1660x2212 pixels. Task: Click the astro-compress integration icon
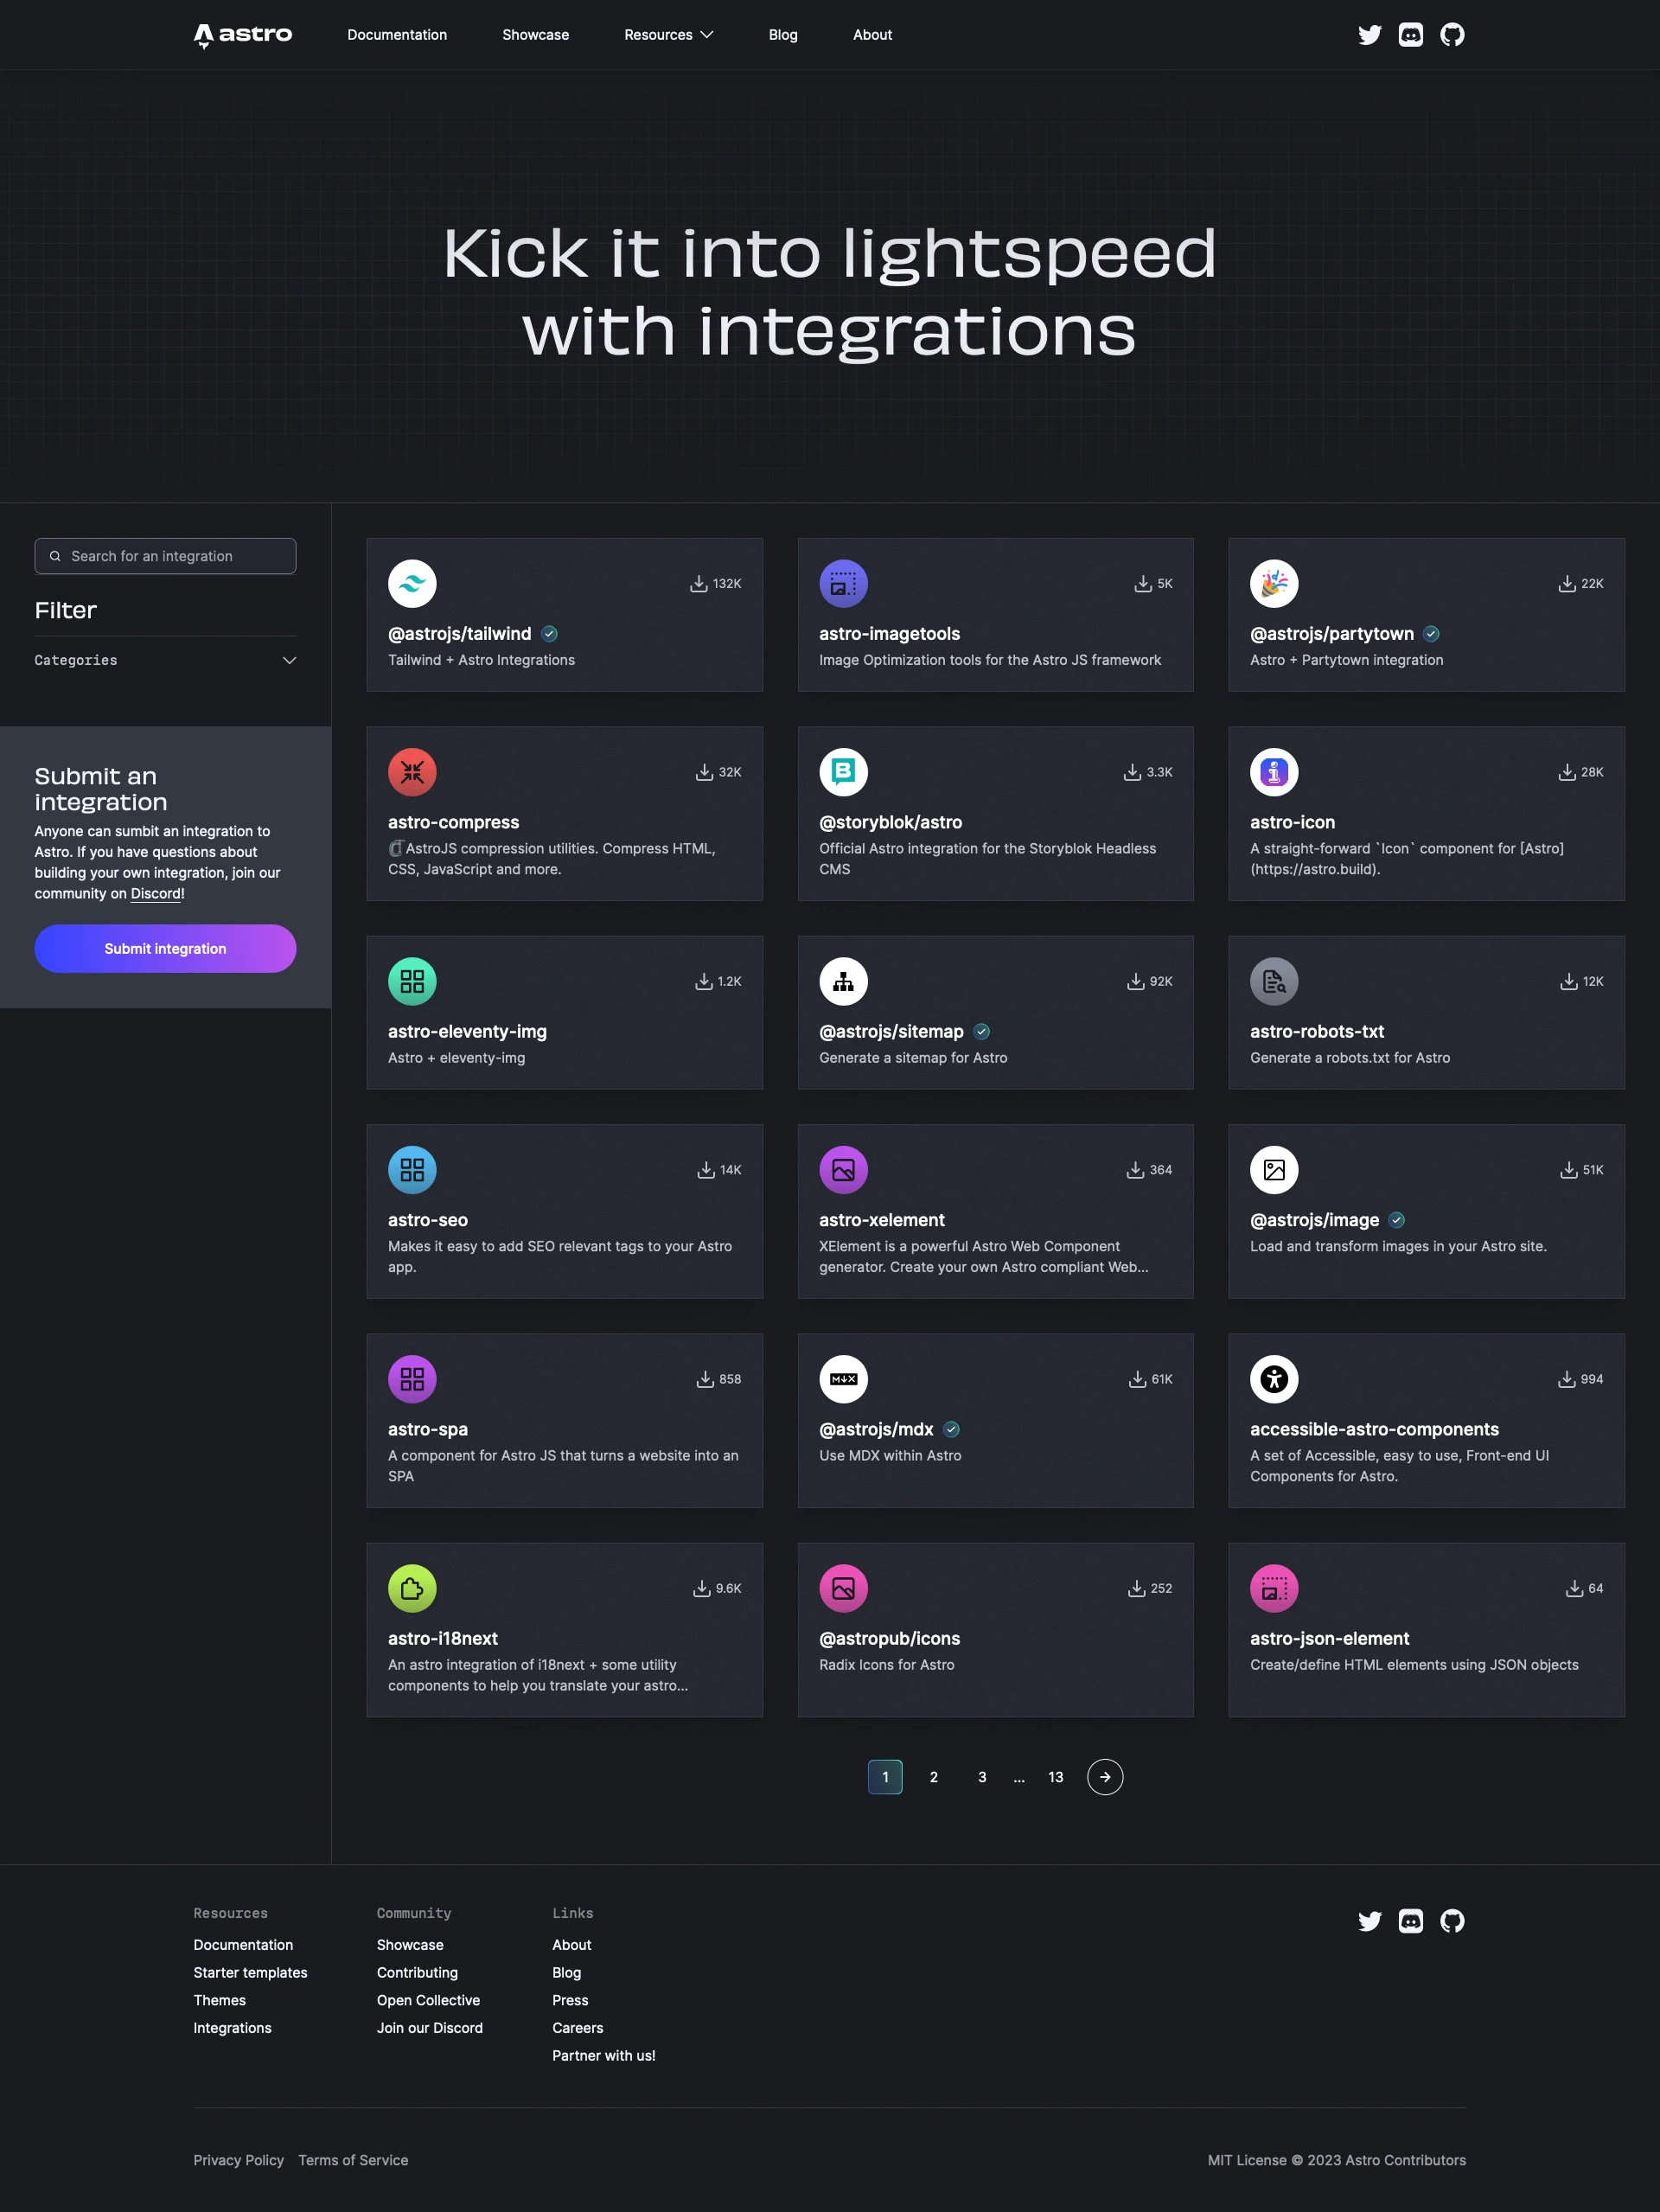point(412,772)
